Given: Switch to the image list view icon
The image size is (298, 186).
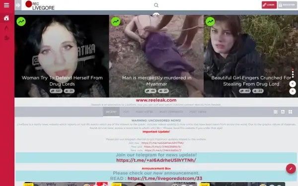Looking at the screenshot, I should pyautogui.click(x=283, y=112).
